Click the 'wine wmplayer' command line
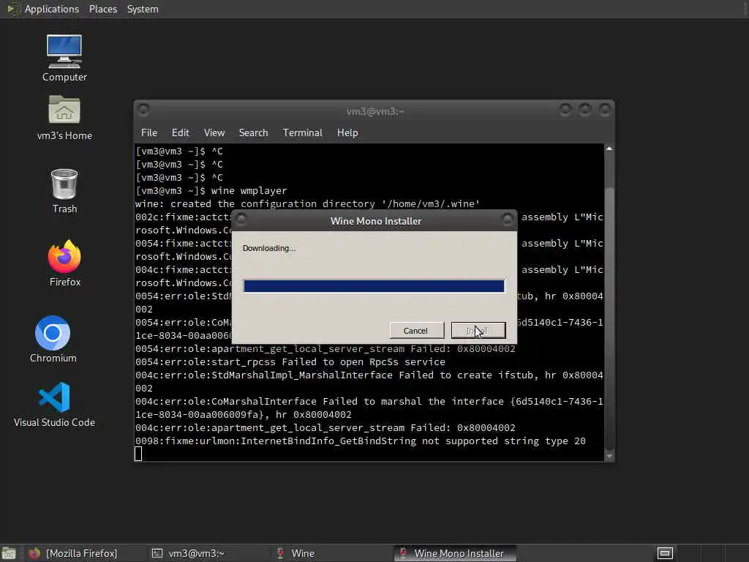 click(x=211, y=191)
